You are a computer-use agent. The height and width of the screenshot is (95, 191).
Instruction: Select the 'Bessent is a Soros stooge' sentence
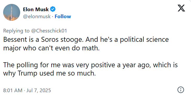[43, 39]
